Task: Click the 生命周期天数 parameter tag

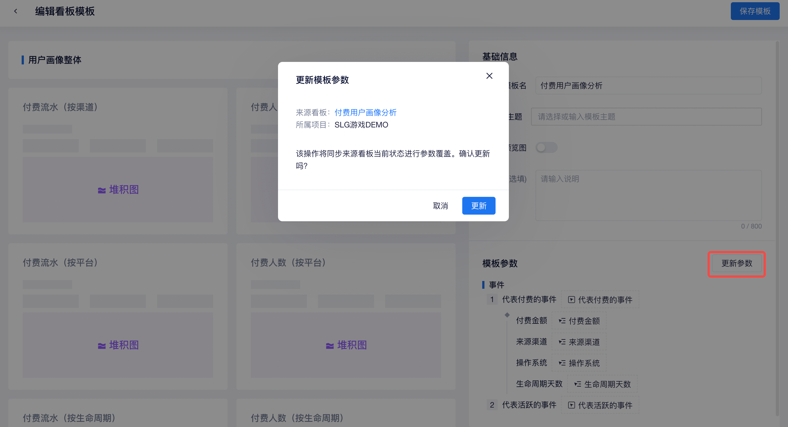Action: [602, 384]
